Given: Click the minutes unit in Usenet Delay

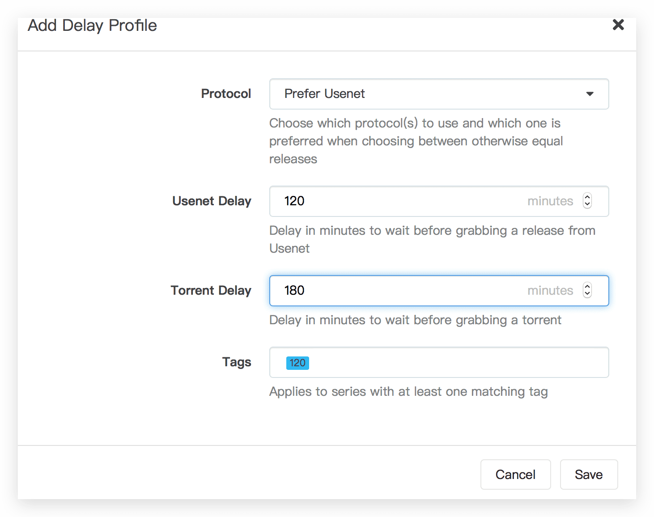Looking at the screenshot, I should coord(550,201).
